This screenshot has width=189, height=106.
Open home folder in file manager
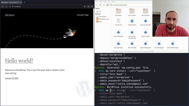pos(107,5)
